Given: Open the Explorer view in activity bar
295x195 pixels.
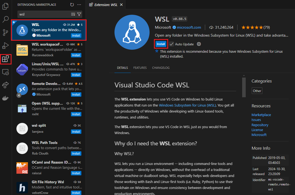Looking at the screenshot, I should [x=5, y=6].
